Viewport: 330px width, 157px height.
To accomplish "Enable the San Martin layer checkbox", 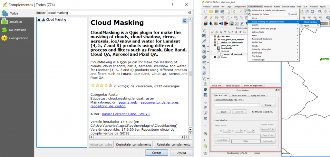I will (x=215, y=48).
